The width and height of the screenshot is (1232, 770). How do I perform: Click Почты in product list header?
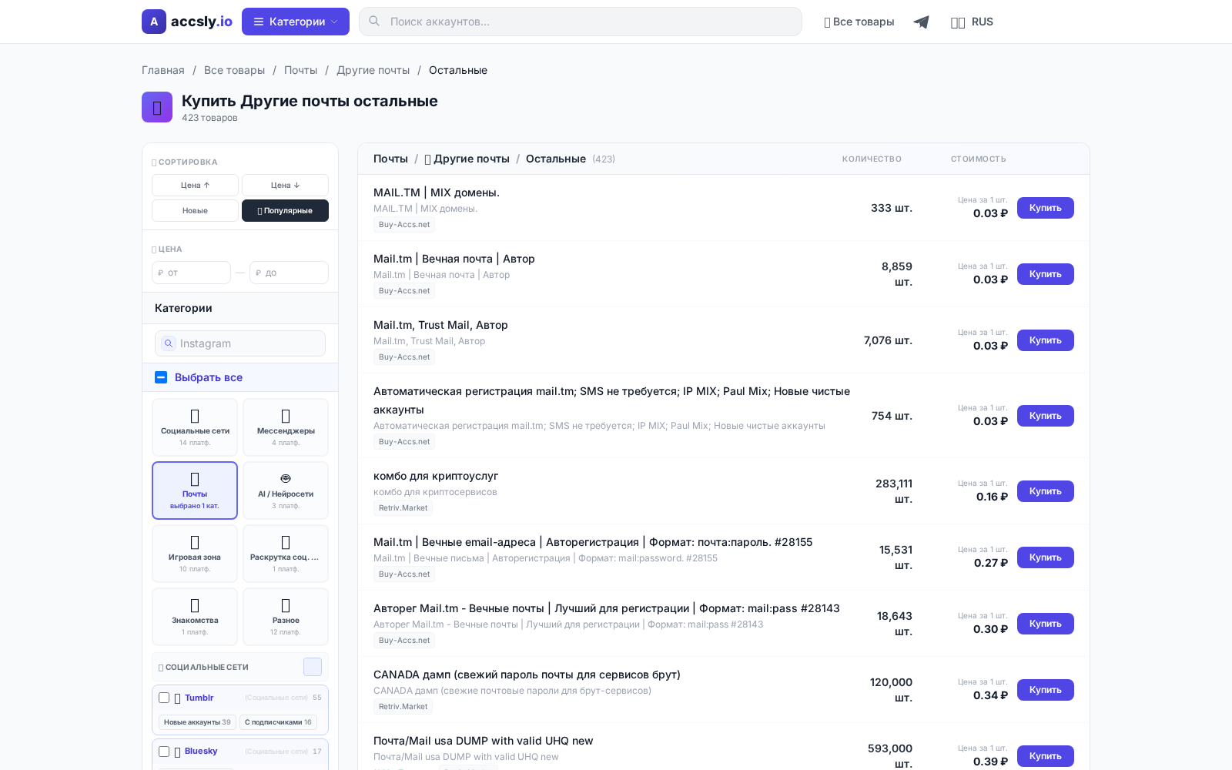(390, 159)
